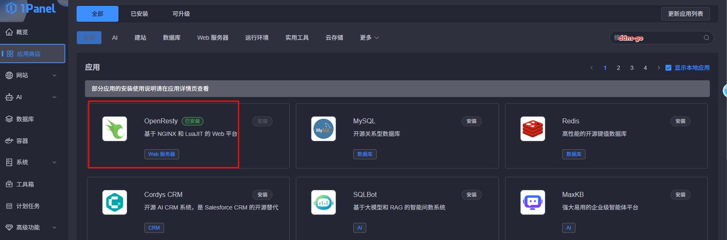
Task: Open the MySQL app icon
Action: (x=323, y=129)
